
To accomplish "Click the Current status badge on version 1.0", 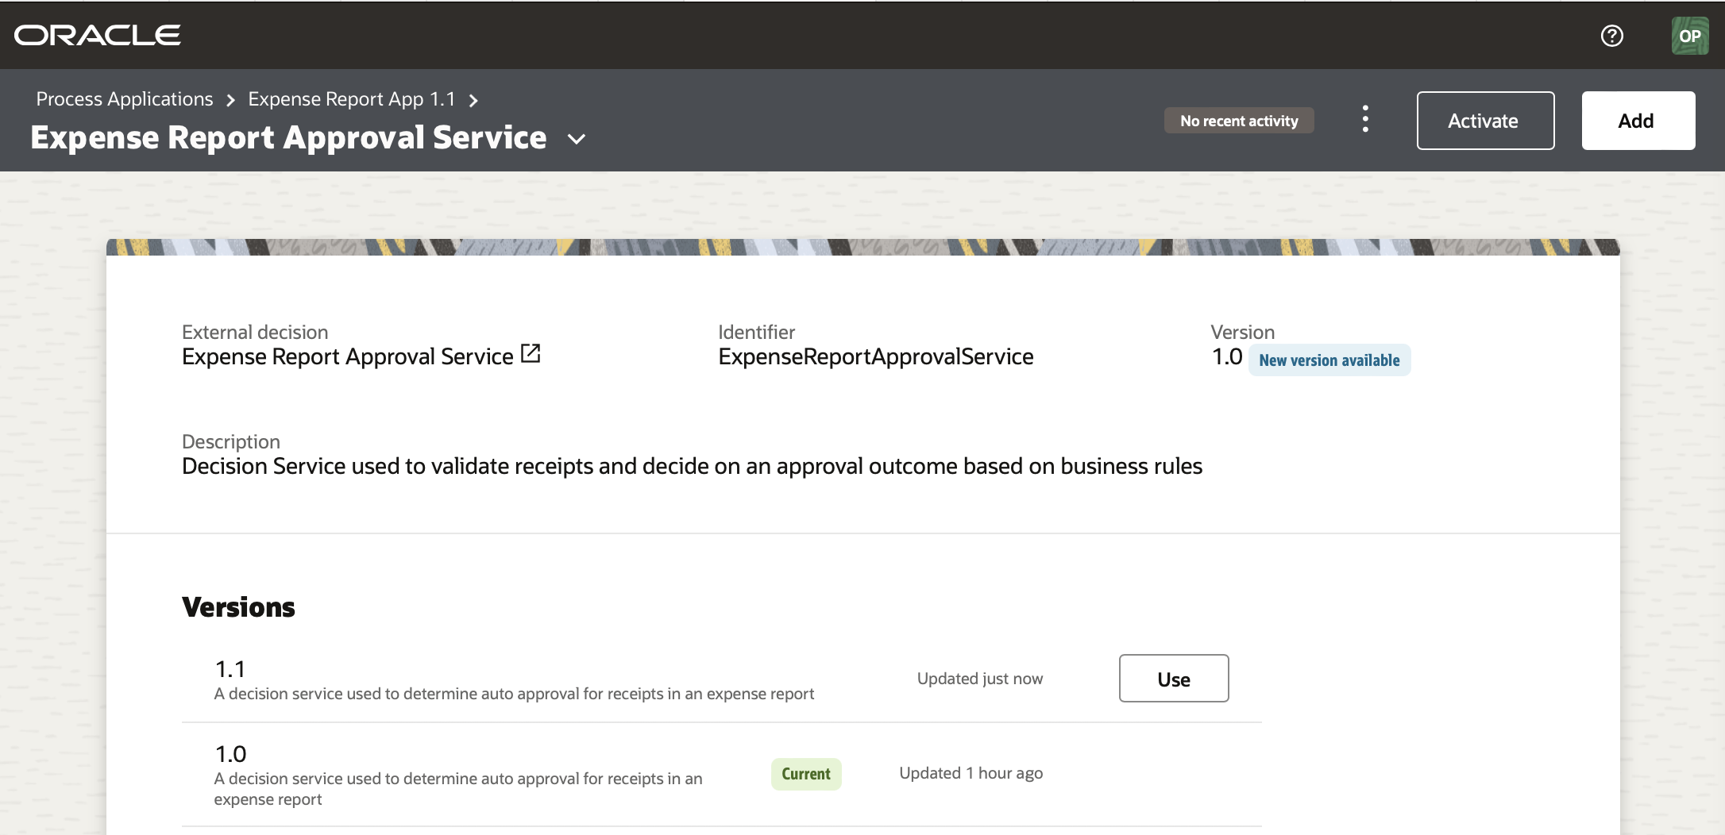I will 805,774.
